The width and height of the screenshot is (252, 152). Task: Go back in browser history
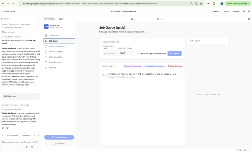pos(3,3)
